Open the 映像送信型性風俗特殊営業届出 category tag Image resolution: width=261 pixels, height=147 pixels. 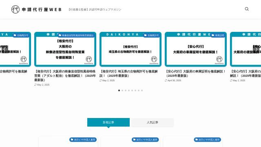pyautogui.click(x=76, y=35)
